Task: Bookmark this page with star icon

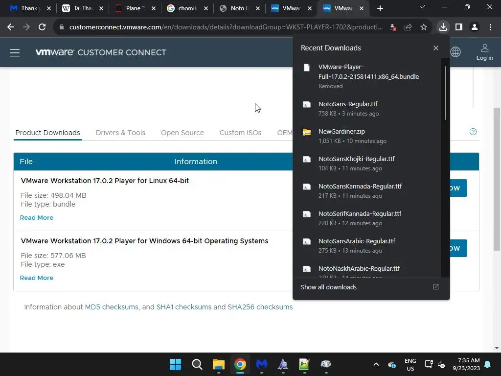Action: point(424,27)
